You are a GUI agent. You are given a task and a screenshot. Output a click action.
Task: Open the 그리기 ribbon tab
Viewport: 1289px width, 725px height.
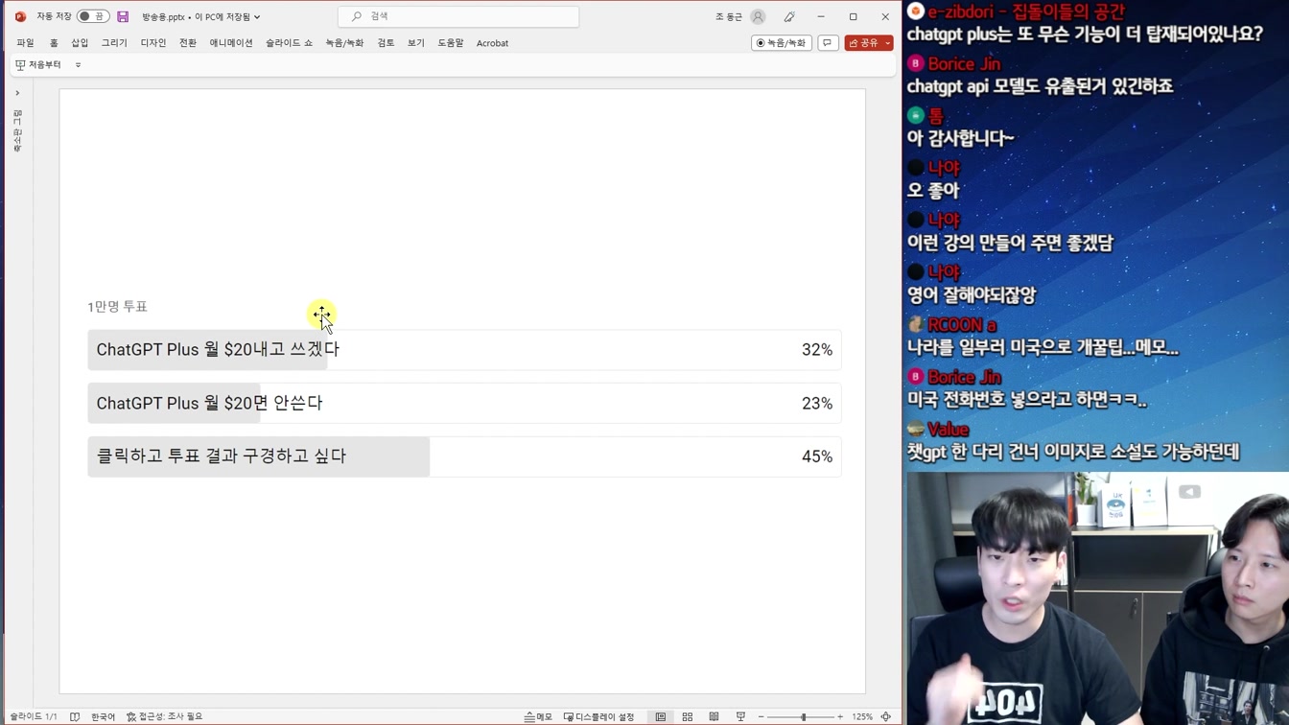tap(114, 43)
